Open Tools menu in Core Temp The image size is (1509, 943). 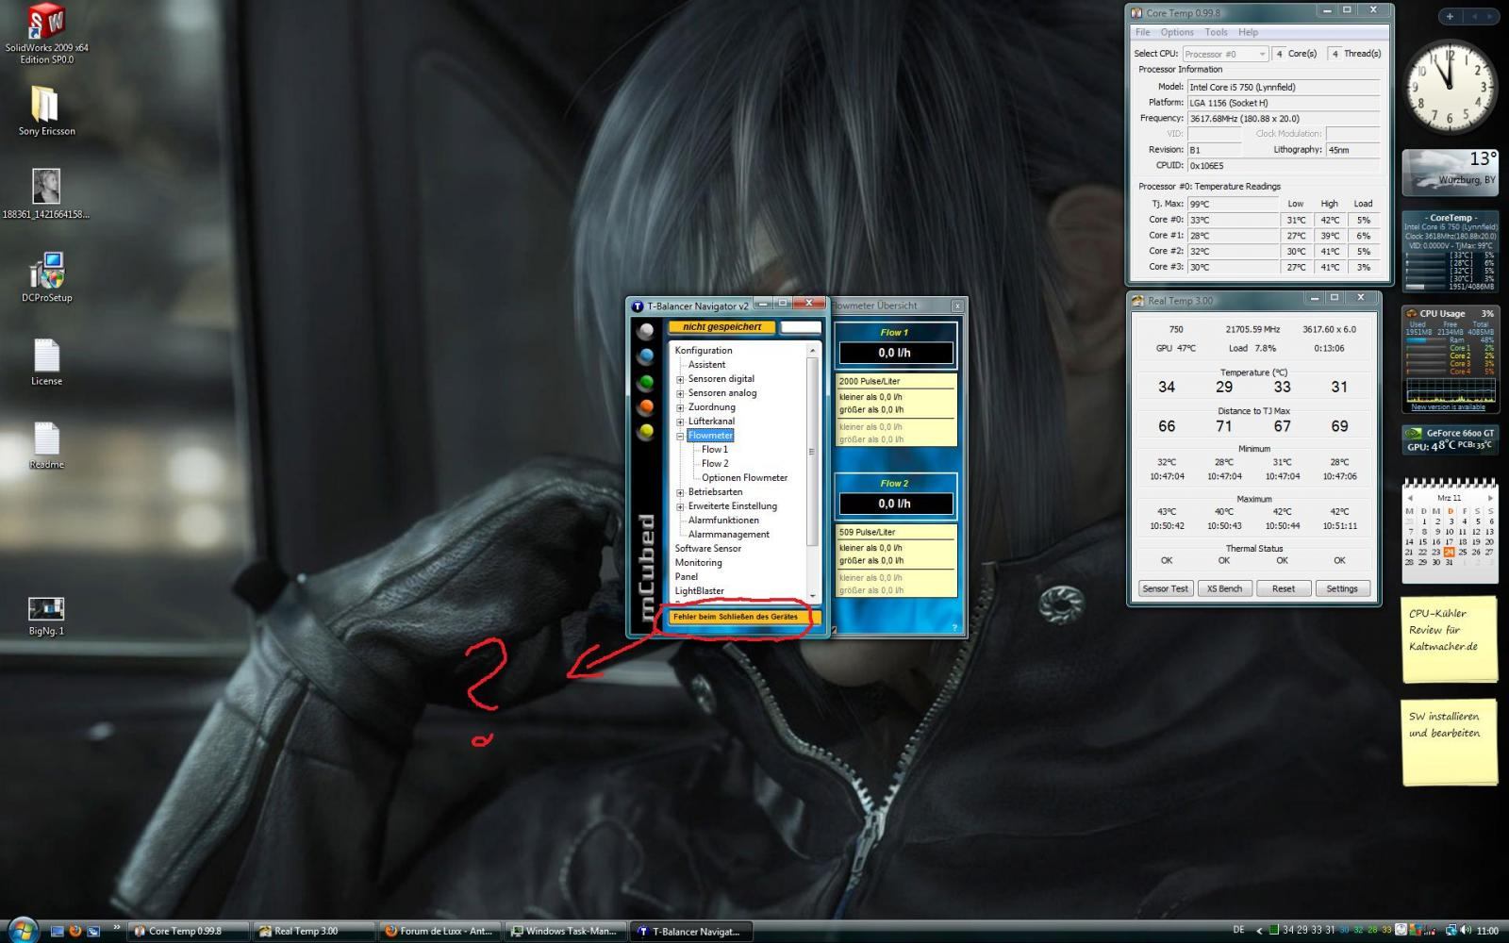tap(1217, 32)
